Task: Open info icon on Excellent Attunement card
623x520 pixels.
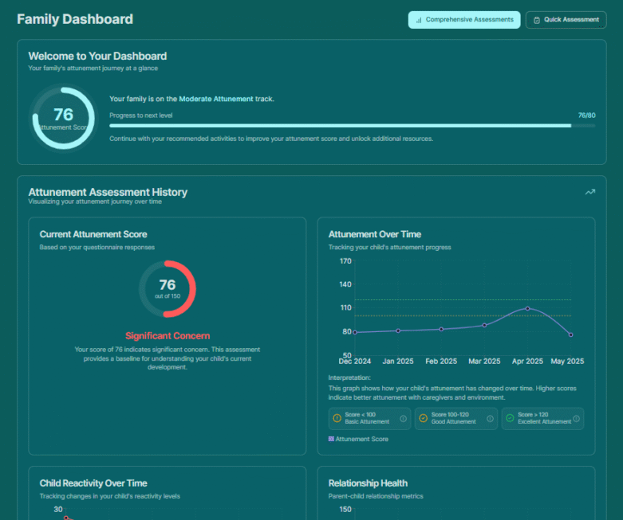Action: point(576,418)
